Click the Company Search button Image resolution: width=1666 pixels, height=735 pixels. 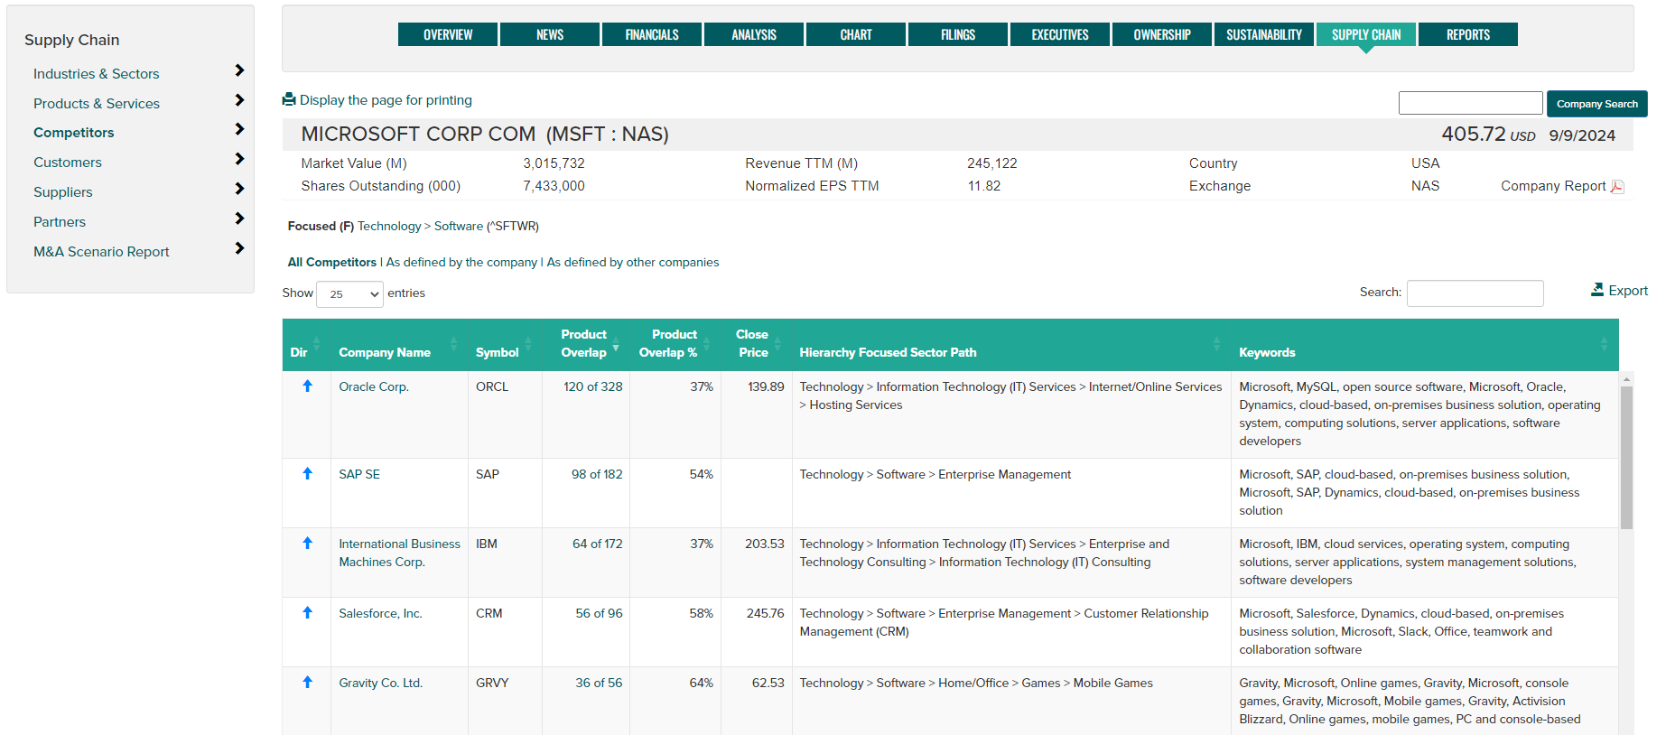click(1596, 104)
